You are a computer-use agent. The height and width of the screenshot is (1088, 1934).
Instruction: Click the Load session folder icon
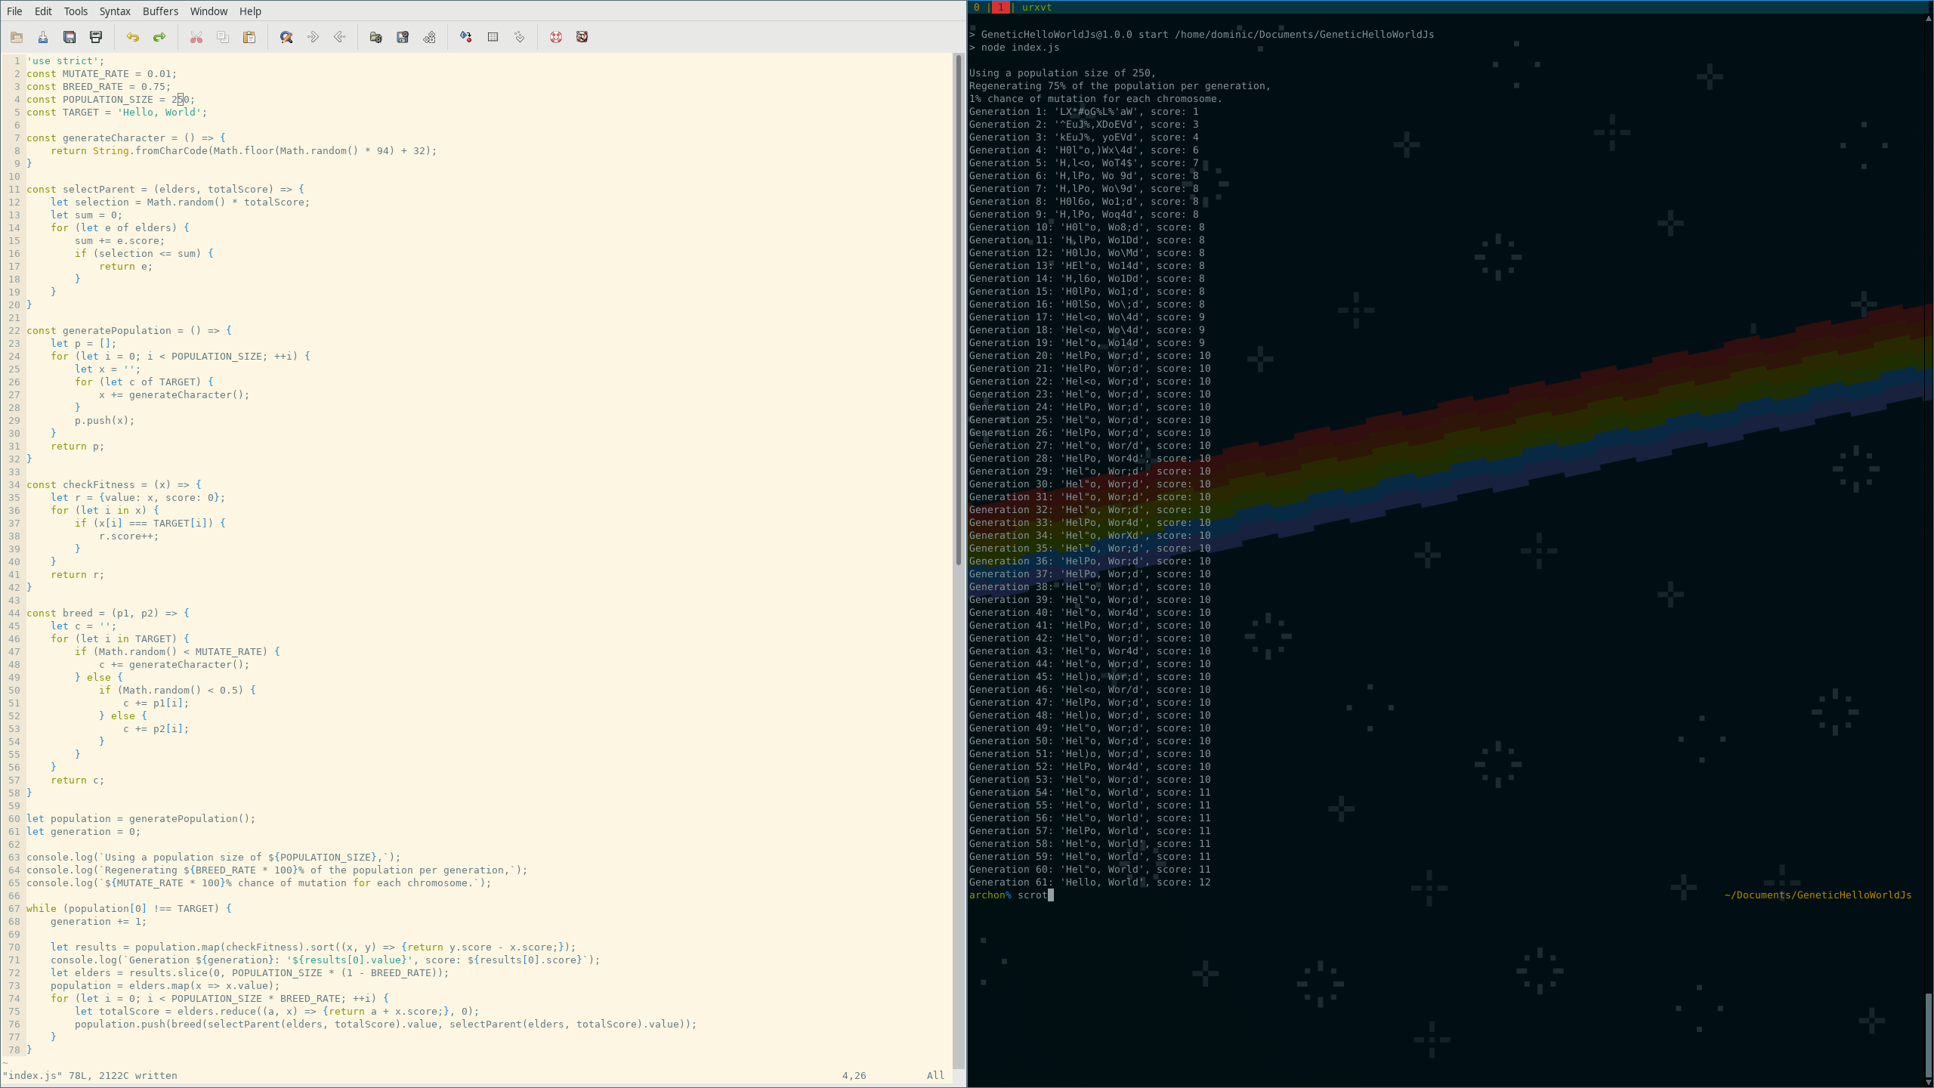[x=376, y=37]
